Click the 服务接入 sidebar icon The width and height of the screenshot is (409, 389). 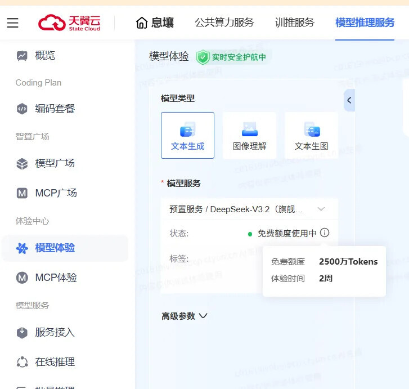(x=22, y=332)
